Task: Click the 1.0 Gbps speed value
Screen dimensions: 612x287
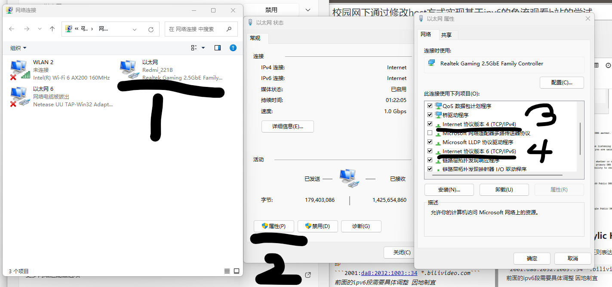Action: 395,111
